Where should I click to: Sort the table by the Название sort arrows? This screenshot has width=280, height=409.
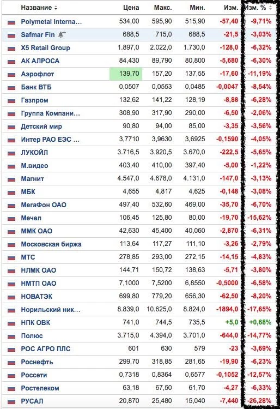[x=56, y=8]
